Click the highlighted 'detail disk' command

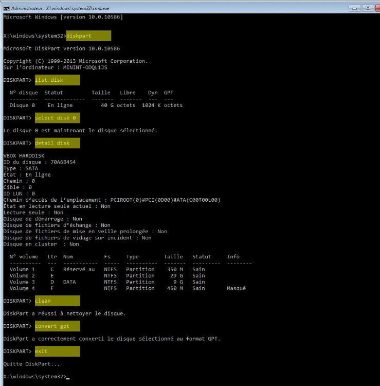point(57,143)
